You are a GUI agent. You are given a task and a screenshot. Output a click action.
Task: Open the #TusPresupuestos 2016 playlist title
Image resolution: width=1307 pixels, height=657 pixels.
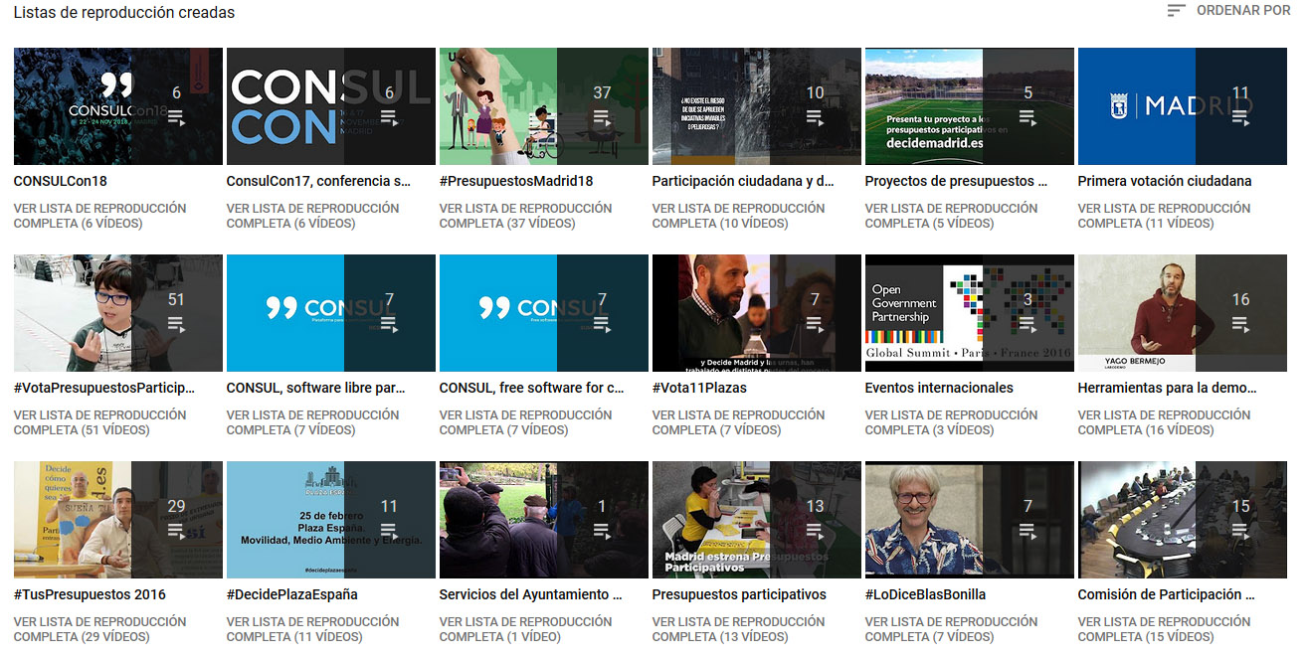(90, 594)
